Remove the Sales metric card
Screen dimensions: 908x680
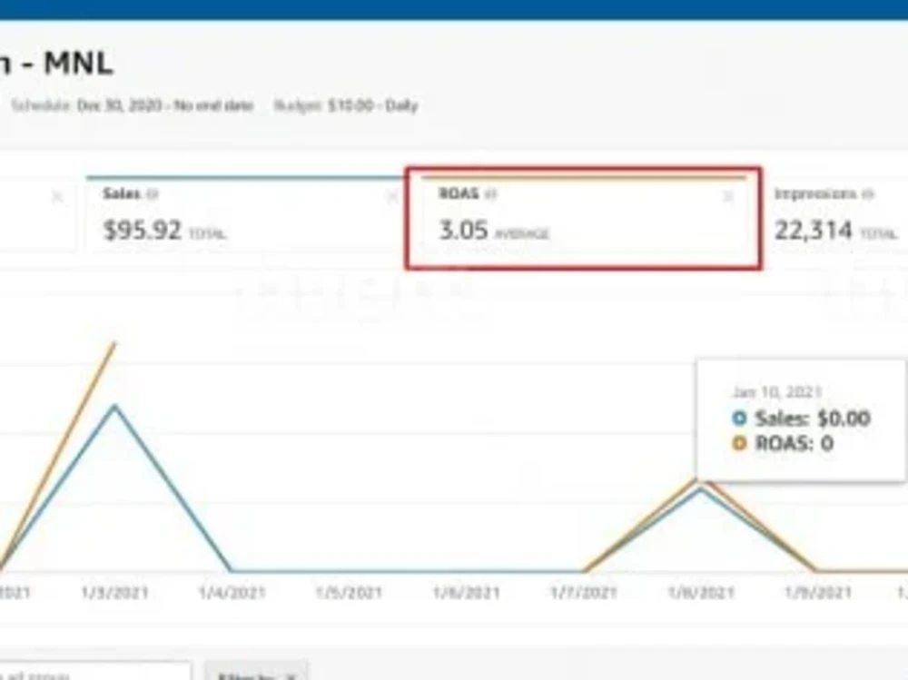tap(392, 197)
